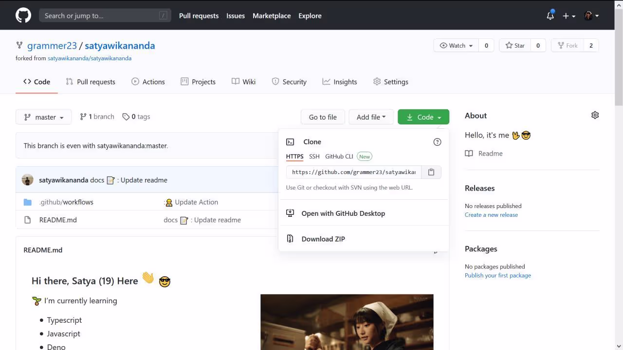
Task: Open the Add file dropdown
Action: (371, 117)
